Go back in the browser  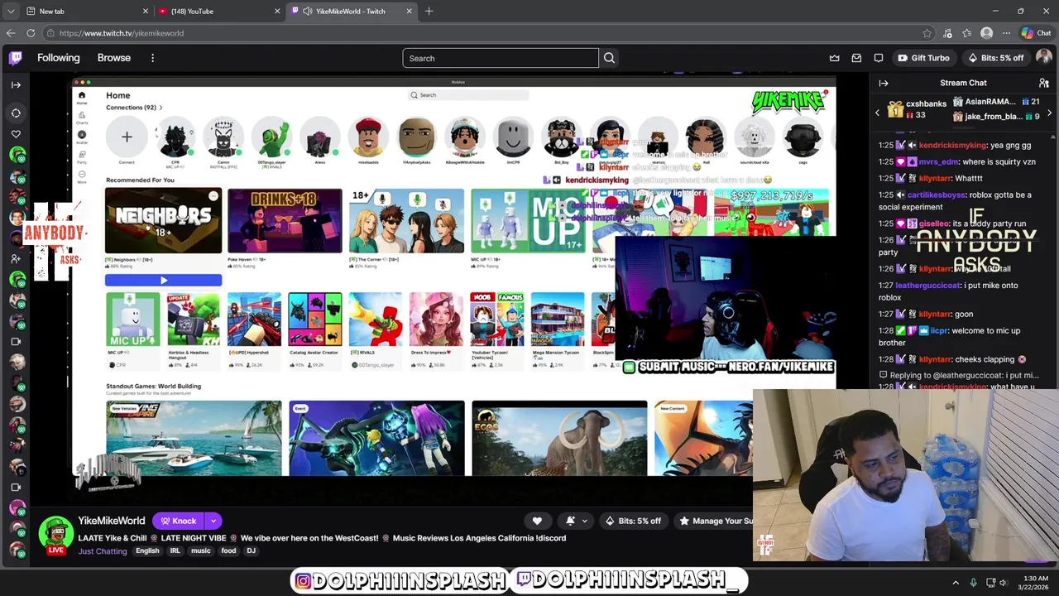pos(11,33)
